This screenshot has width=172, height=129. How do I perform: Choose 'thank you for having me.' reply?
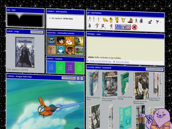pos(100,61)
